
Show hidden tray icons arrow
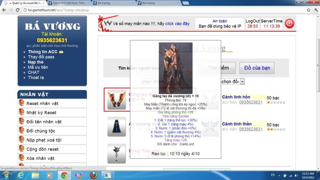coord(279,176)
